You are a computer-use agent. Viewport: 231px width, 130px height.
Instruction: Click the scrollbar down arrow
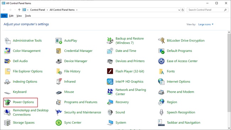229,128
